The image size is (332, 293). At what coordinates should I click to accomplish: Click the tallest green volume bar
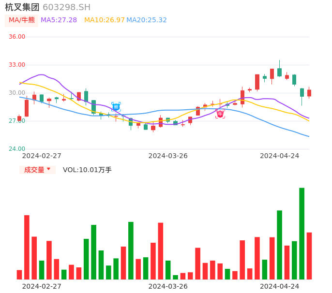pyautogui.click(x=302, y=234)
